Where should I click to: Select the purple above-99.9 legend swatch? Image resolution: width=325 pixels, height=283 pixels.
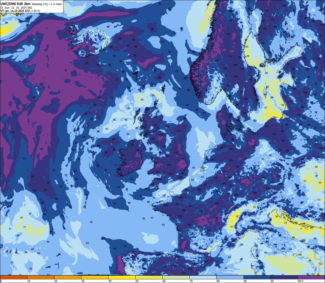tap(311, 277)
